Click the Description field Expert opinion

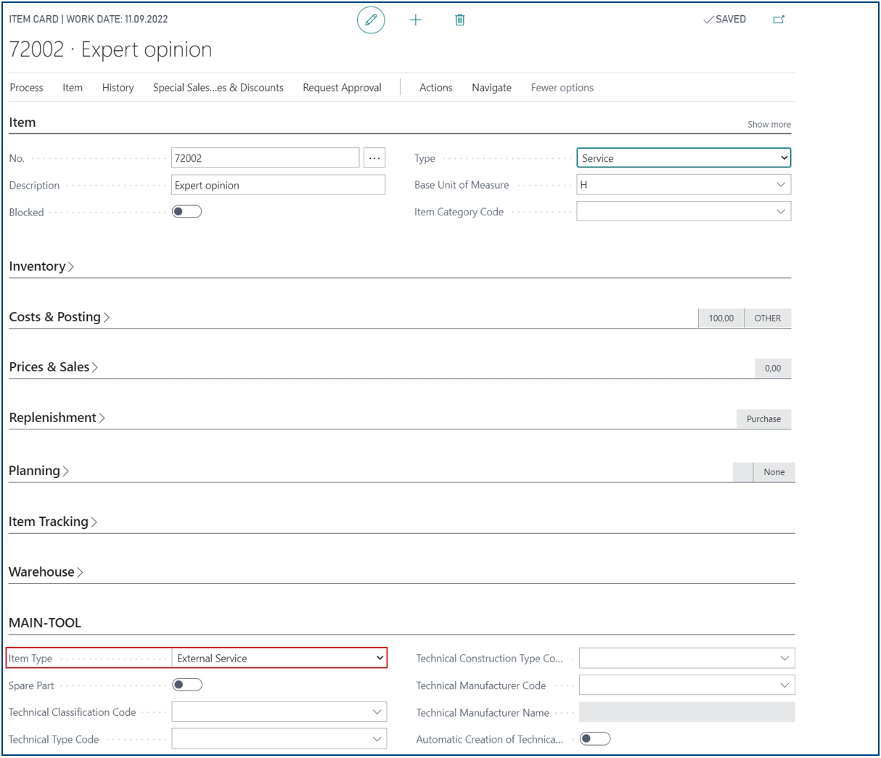point(279,185)
